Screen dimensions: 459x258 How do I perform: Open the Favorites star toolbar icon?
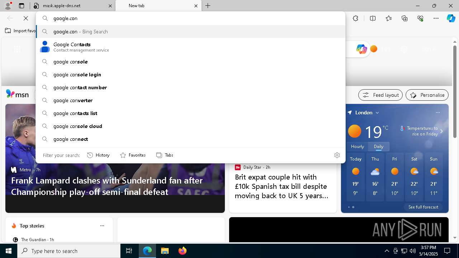coord(389,18)
